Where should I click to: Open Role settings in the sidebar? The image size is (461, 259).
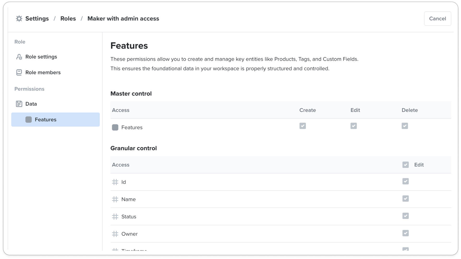[x=41, y=57]
